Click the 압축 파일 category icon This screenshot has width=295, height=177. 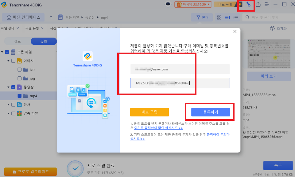(19, 113)
